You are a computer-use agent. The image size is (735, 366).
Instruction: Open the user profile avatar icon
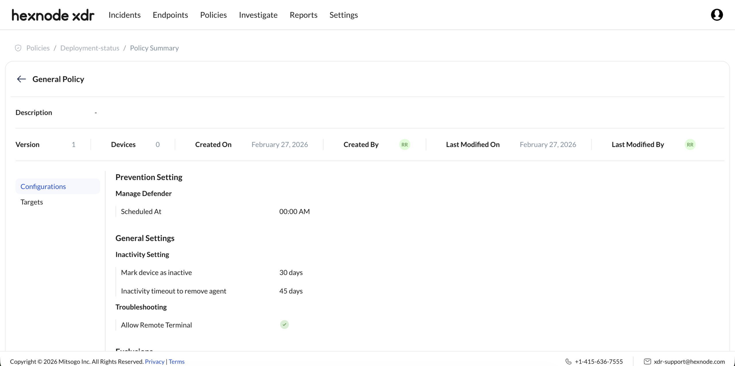pyautogui.click(x=717, y=15)
